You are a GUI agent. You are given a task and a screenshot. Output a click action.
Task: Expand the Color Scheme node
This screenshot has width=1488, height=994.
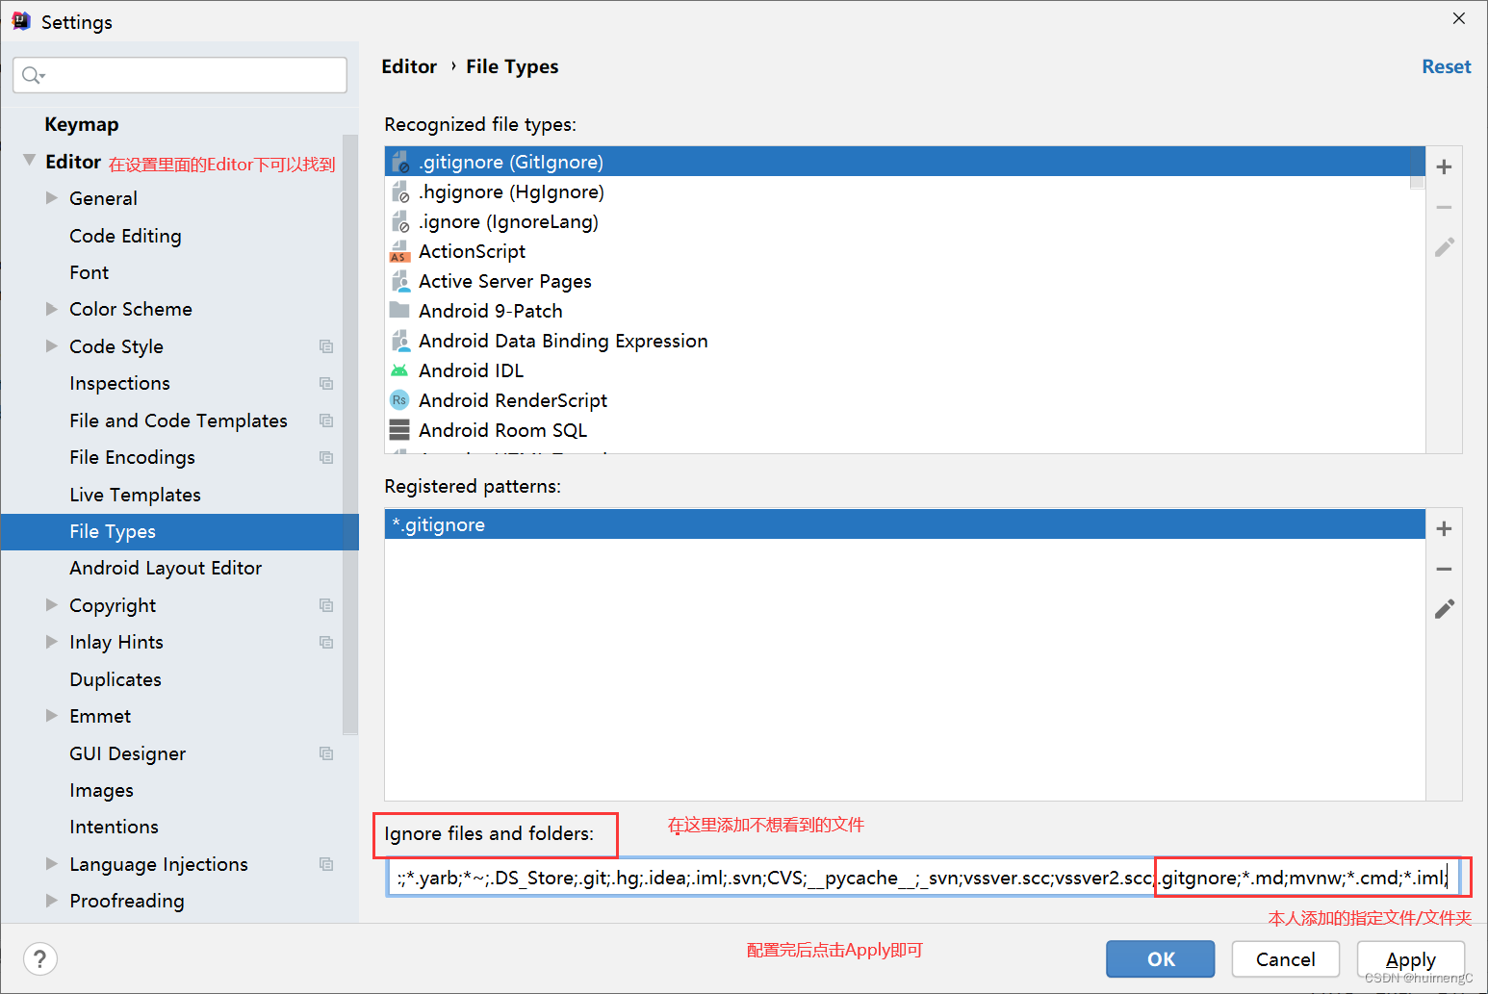click(52, 309)
